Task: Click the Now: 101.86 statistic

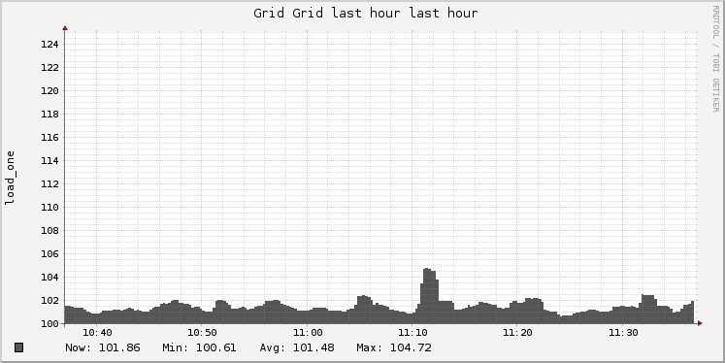Action: pyautogui.click(x=103, y=347)
